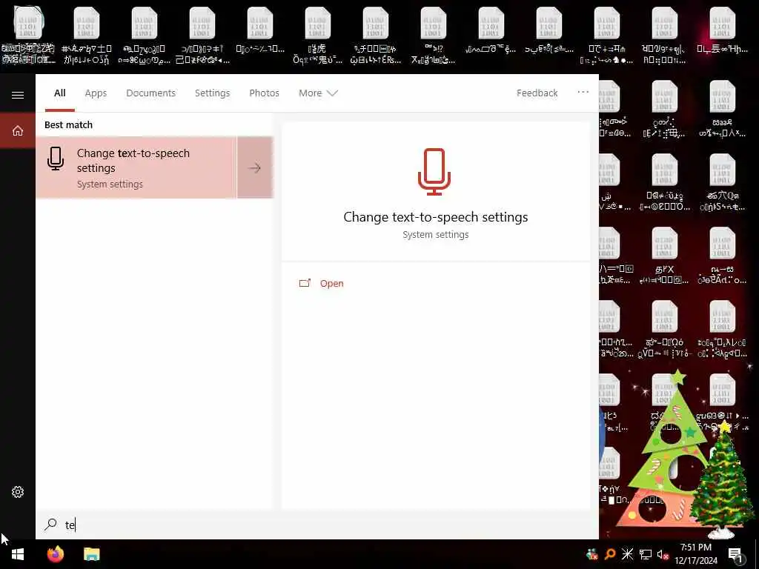Image resolution: width=759 pixels, height=569 pixels.
Task: Click the white asterisk tray icon
Action: 627,554
